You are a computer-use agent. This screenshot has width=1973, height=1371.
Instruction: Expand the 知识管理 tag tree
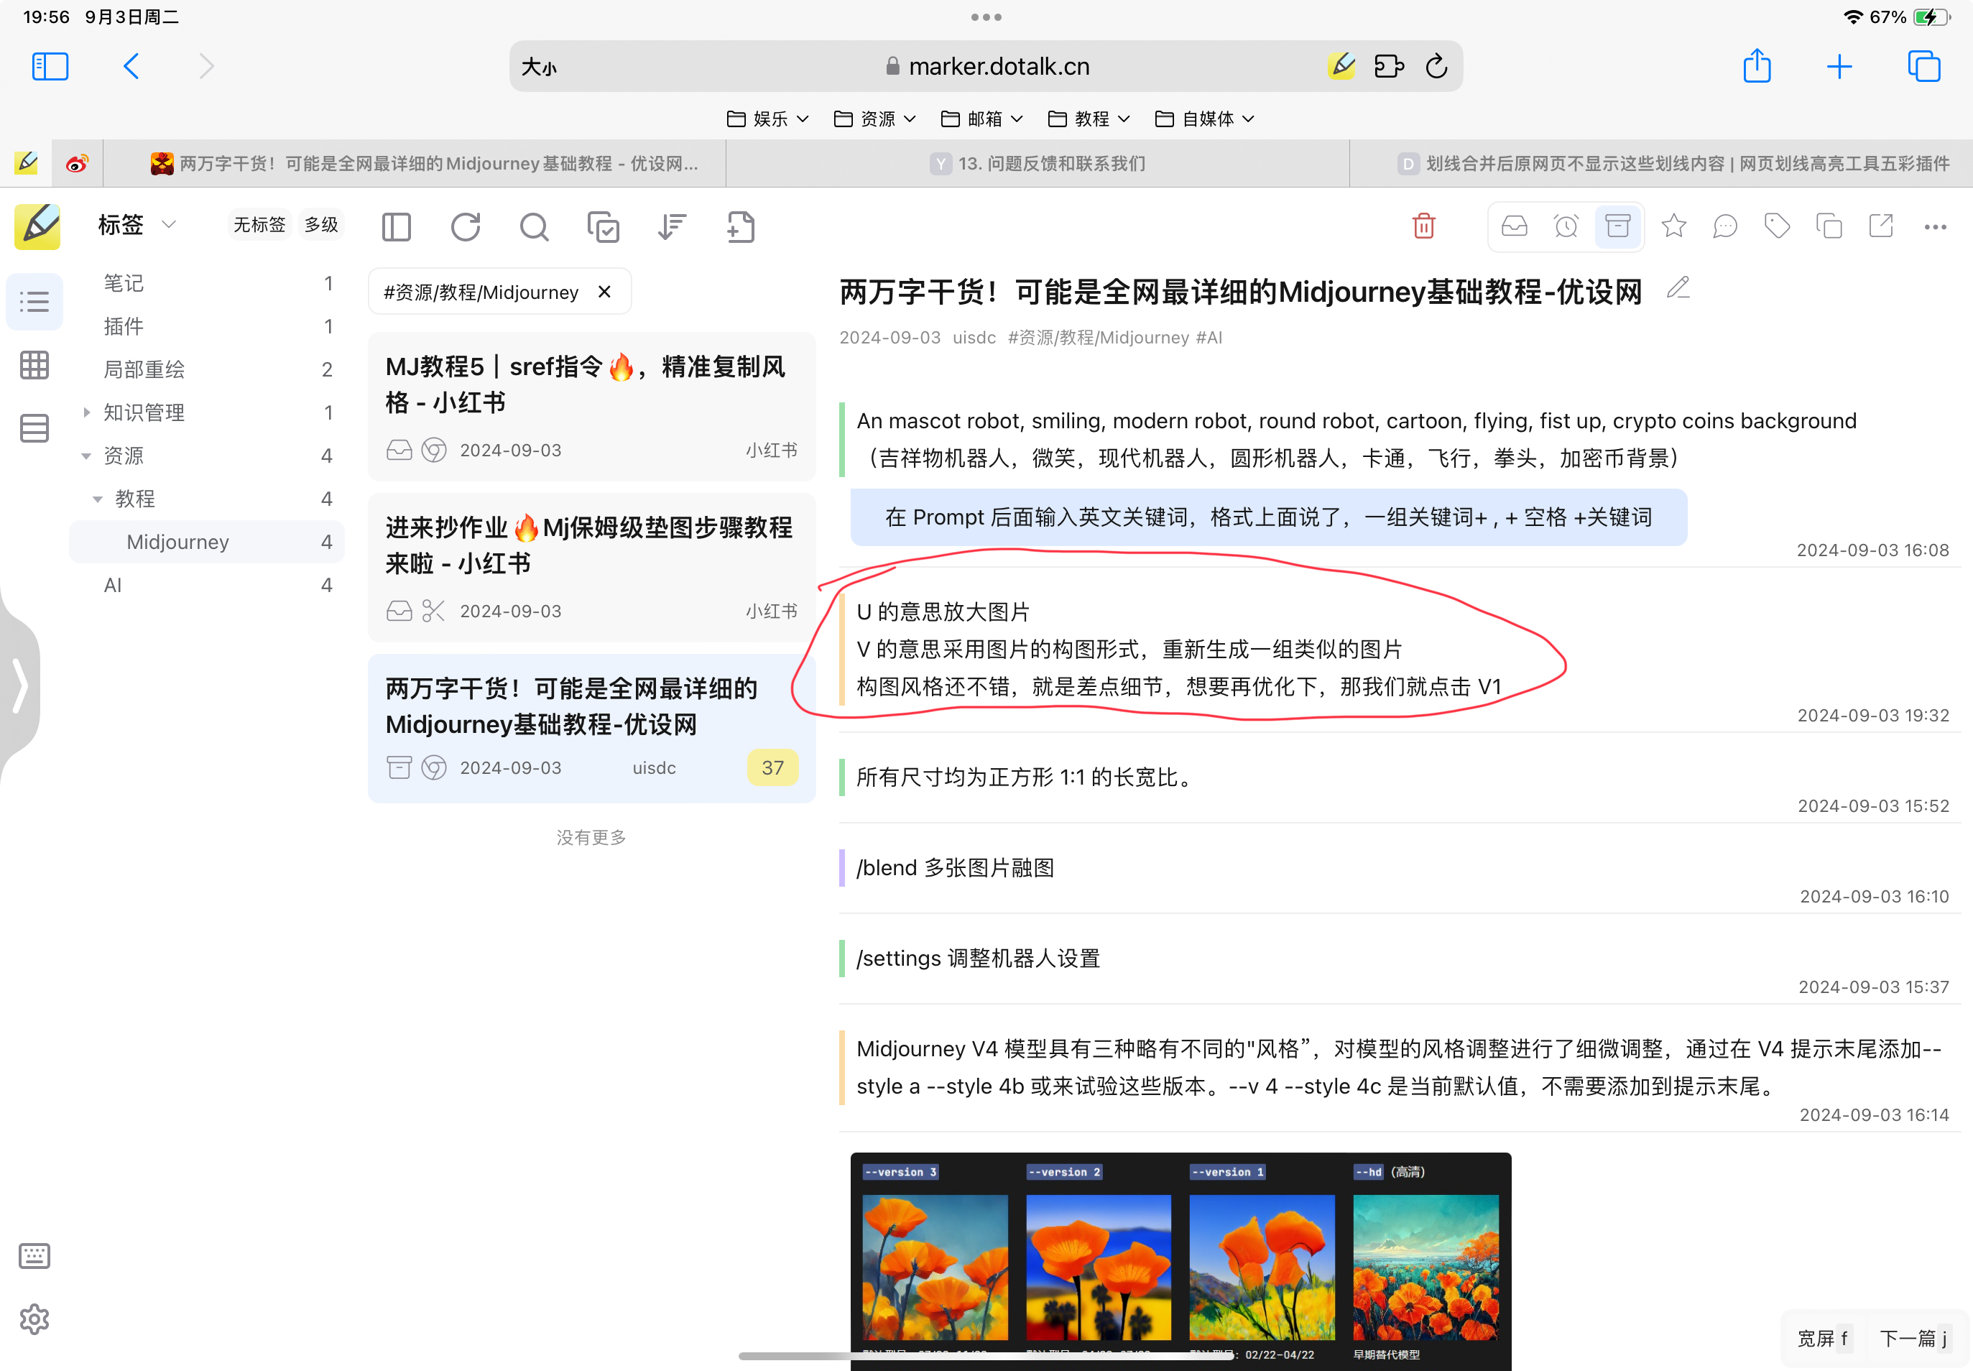tap(87, 412)
